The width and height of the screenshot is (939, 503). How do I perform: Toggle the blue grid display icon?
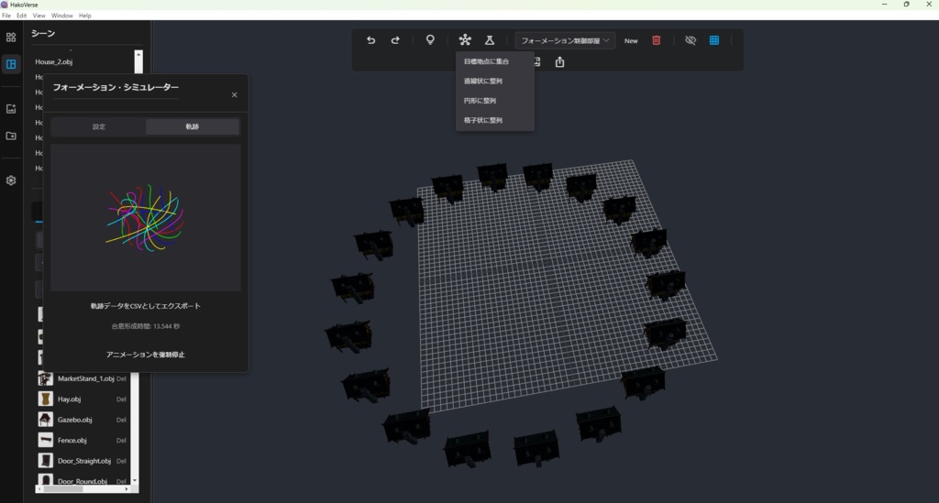click(x=714, y=40)
